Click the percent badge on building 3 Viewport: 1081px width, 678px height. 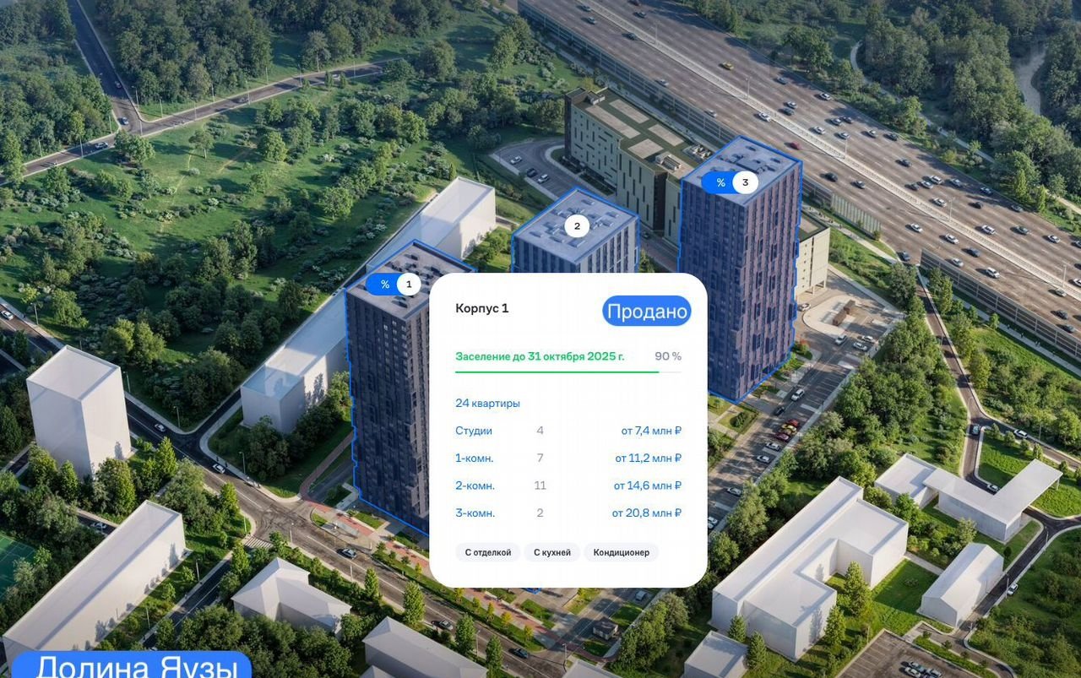point(720,182)
